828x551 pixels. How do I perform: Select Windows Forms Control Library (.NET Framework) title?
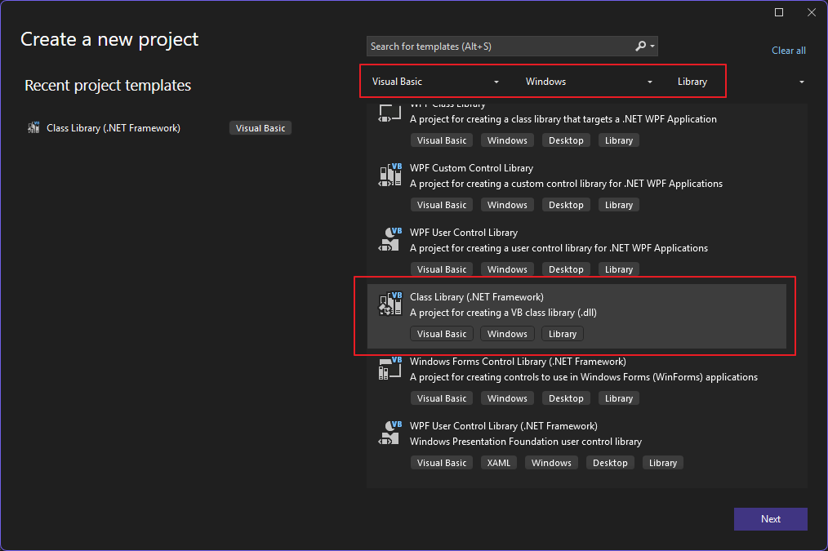[518, 362]
